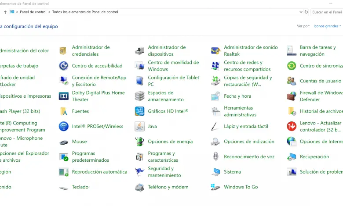Image resolution: width=343 pixels, height=206 pixels.
Task: Open Gráficos HD Intel icon
Action: click(x=139, y=111)
